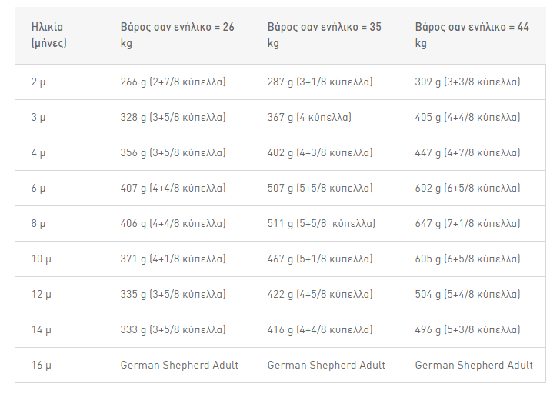Click the 647 g (7+1/8 κύπελλα) cell

[468, 224]
